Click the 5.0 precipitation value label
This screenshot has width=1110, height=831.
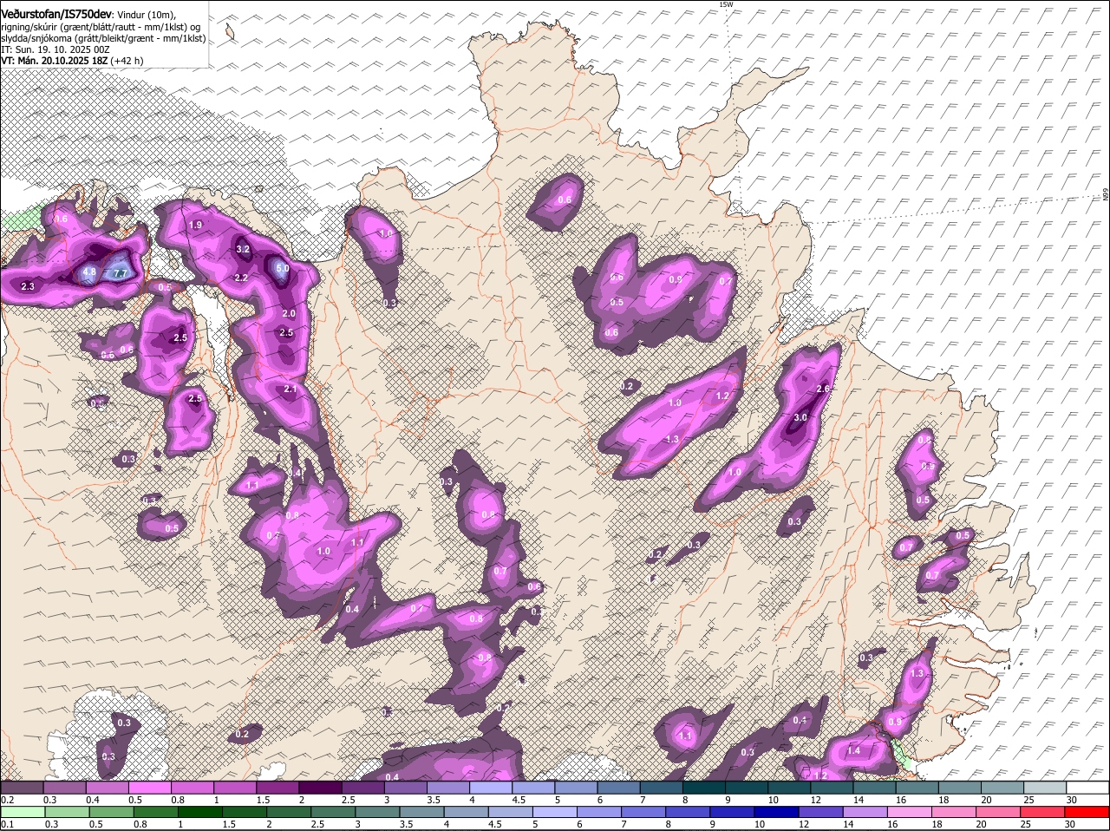(282, 269)
